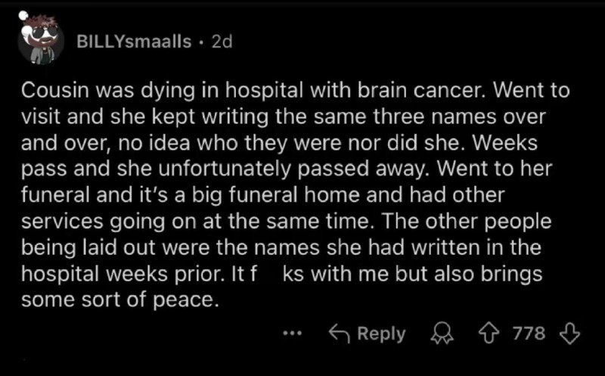Click the line ending 'some sort of peace.'
605x376 pixels.
120,300
